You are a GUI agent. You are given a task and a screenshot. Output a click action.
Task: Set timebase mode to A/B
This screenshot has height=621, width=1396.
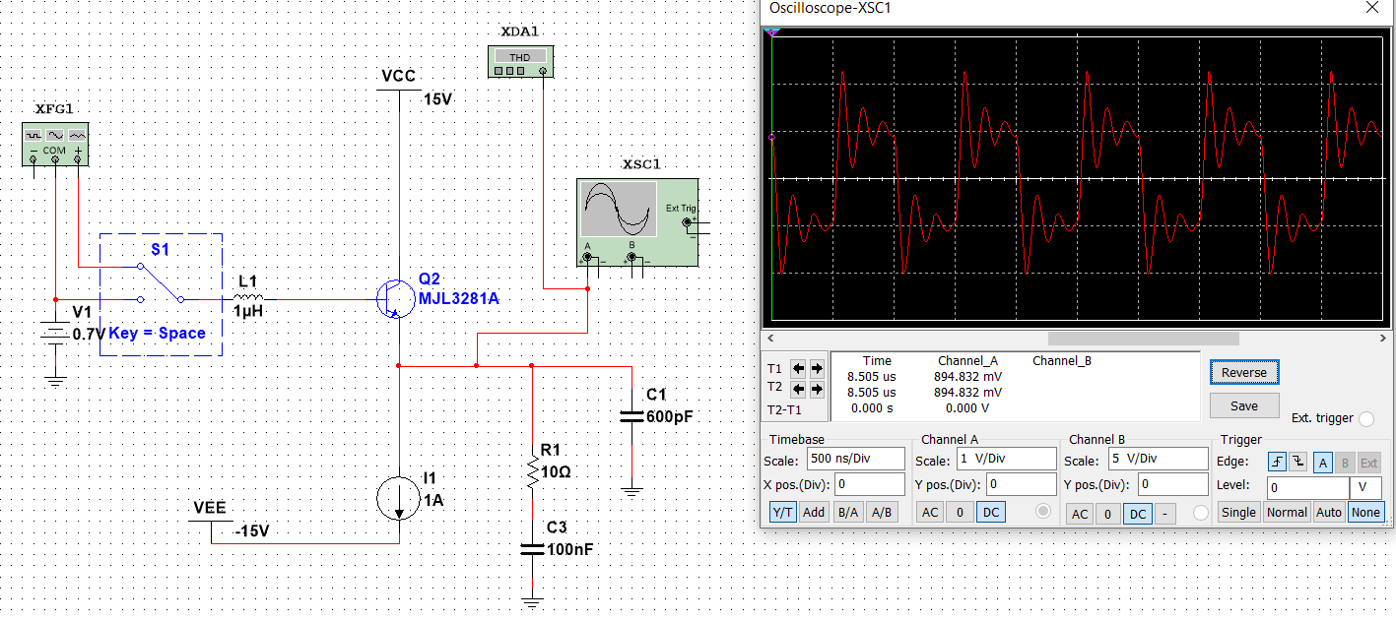(882, 512)
